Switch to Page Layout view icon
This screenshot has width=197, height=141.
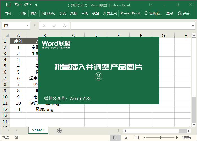[126, 138]
